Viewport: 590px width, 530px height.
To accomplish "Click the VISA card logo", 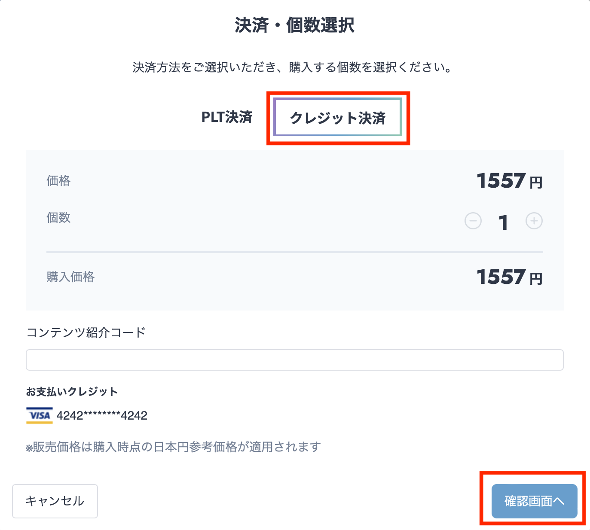I will click(40, 415).
